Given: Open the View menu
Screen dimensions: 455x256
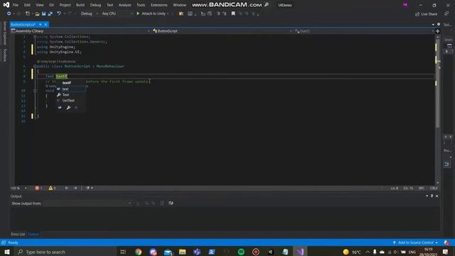Looking at the screenshot, I should coord(40,5).
